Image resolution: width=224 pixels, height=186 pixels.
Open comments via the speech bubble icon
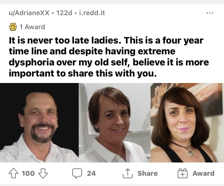tap(77, 174)
